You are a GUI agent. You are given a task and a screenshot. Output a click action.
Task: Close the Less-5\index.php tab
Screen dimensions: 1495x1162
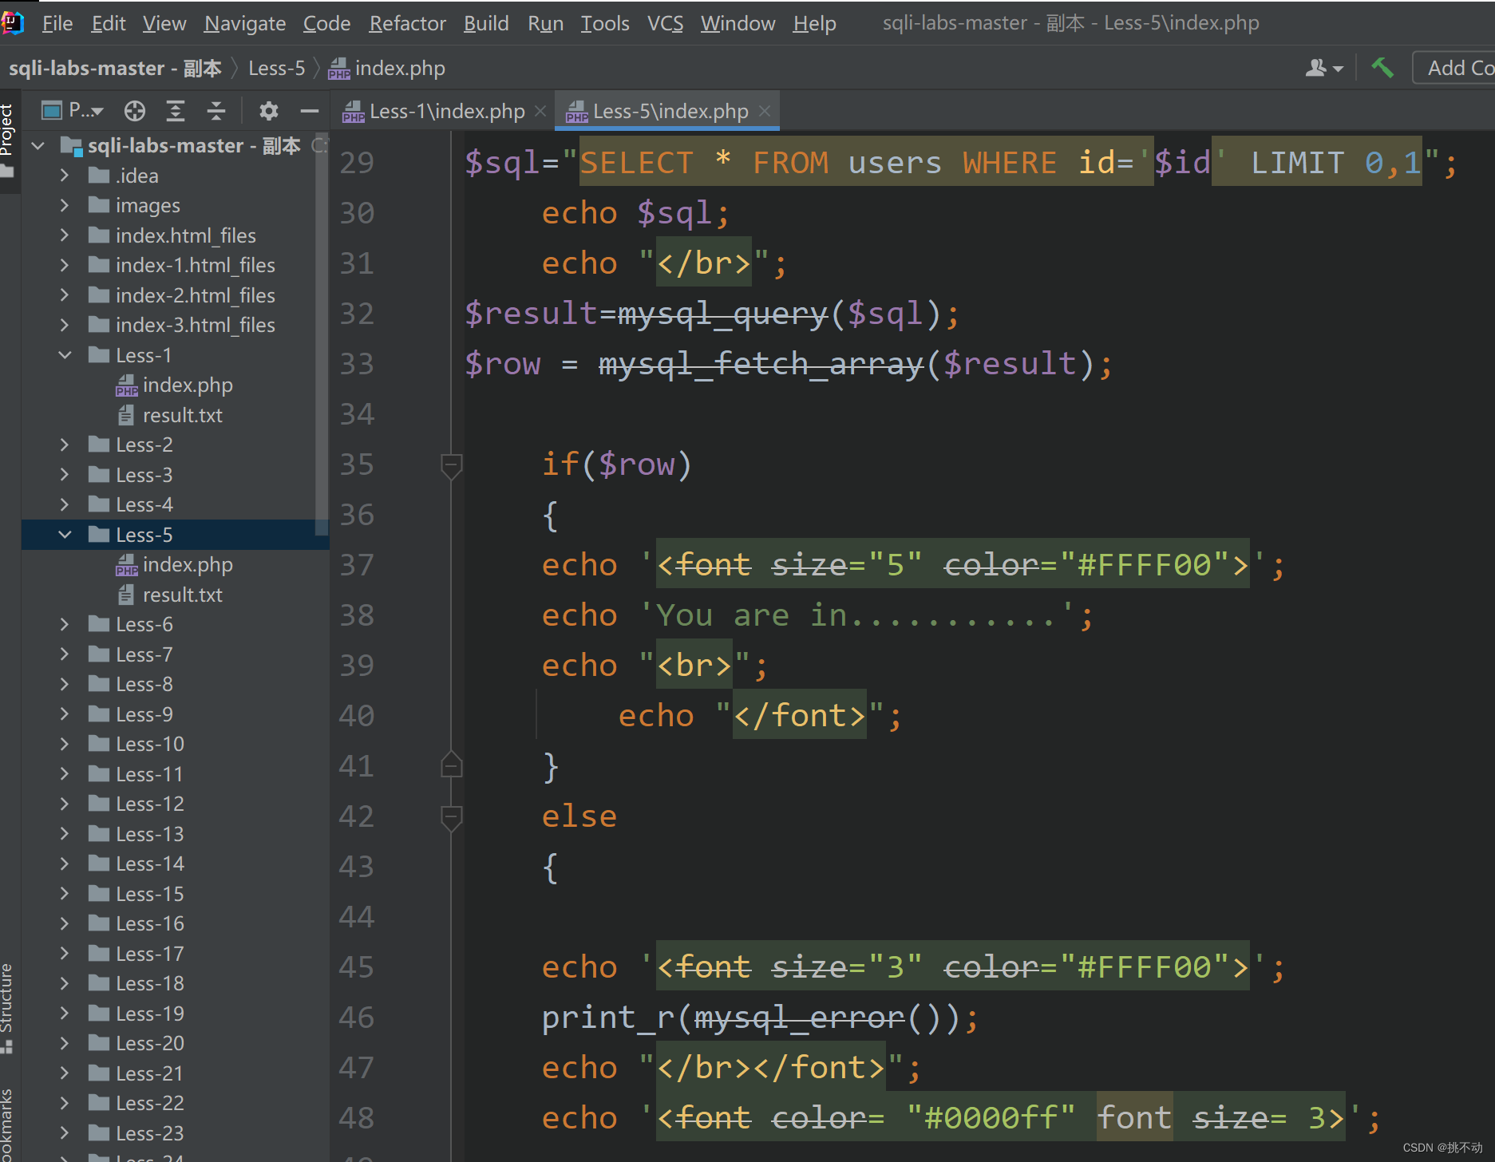point(765,111)
